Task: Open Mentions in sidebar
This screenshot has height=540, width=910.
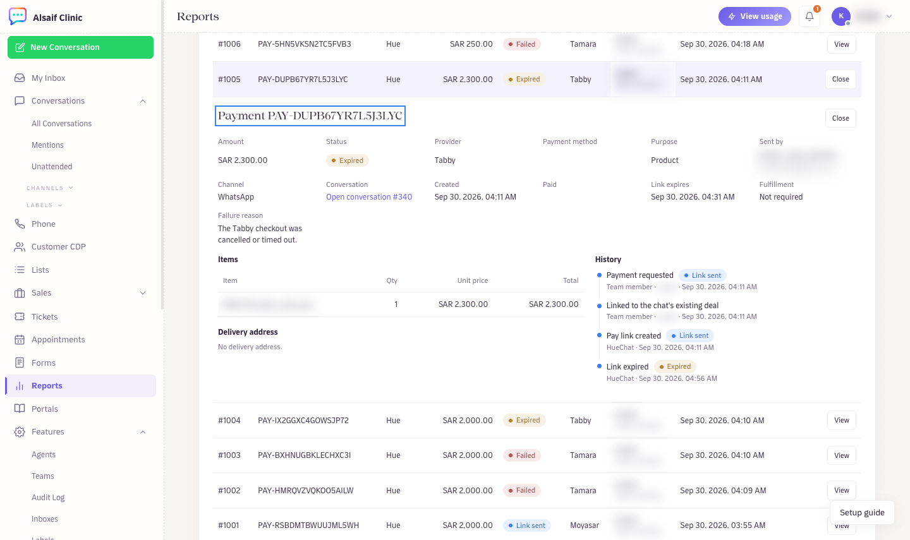Action: (x=47, y=145)
